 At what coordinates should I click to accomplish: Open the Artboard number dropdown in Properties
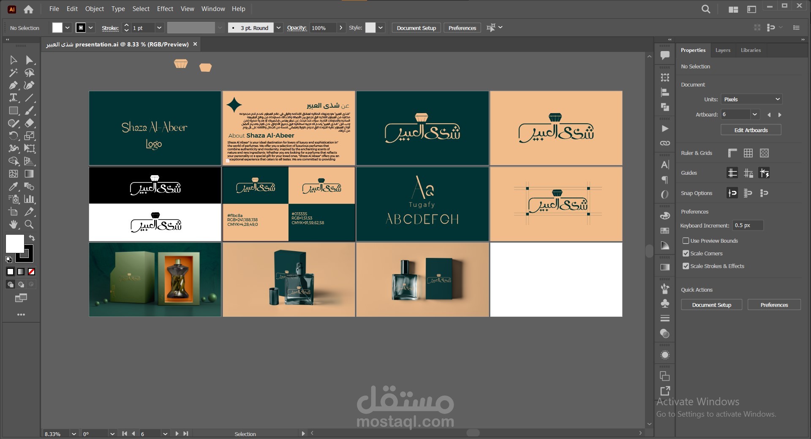click(755, 114)
